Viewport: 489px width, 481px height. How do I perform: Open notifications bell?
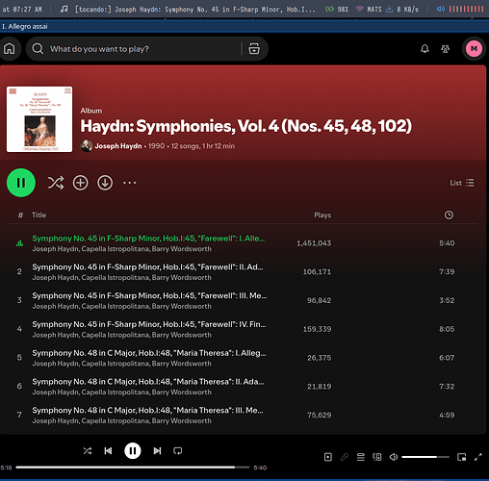(x=425, y=49)
